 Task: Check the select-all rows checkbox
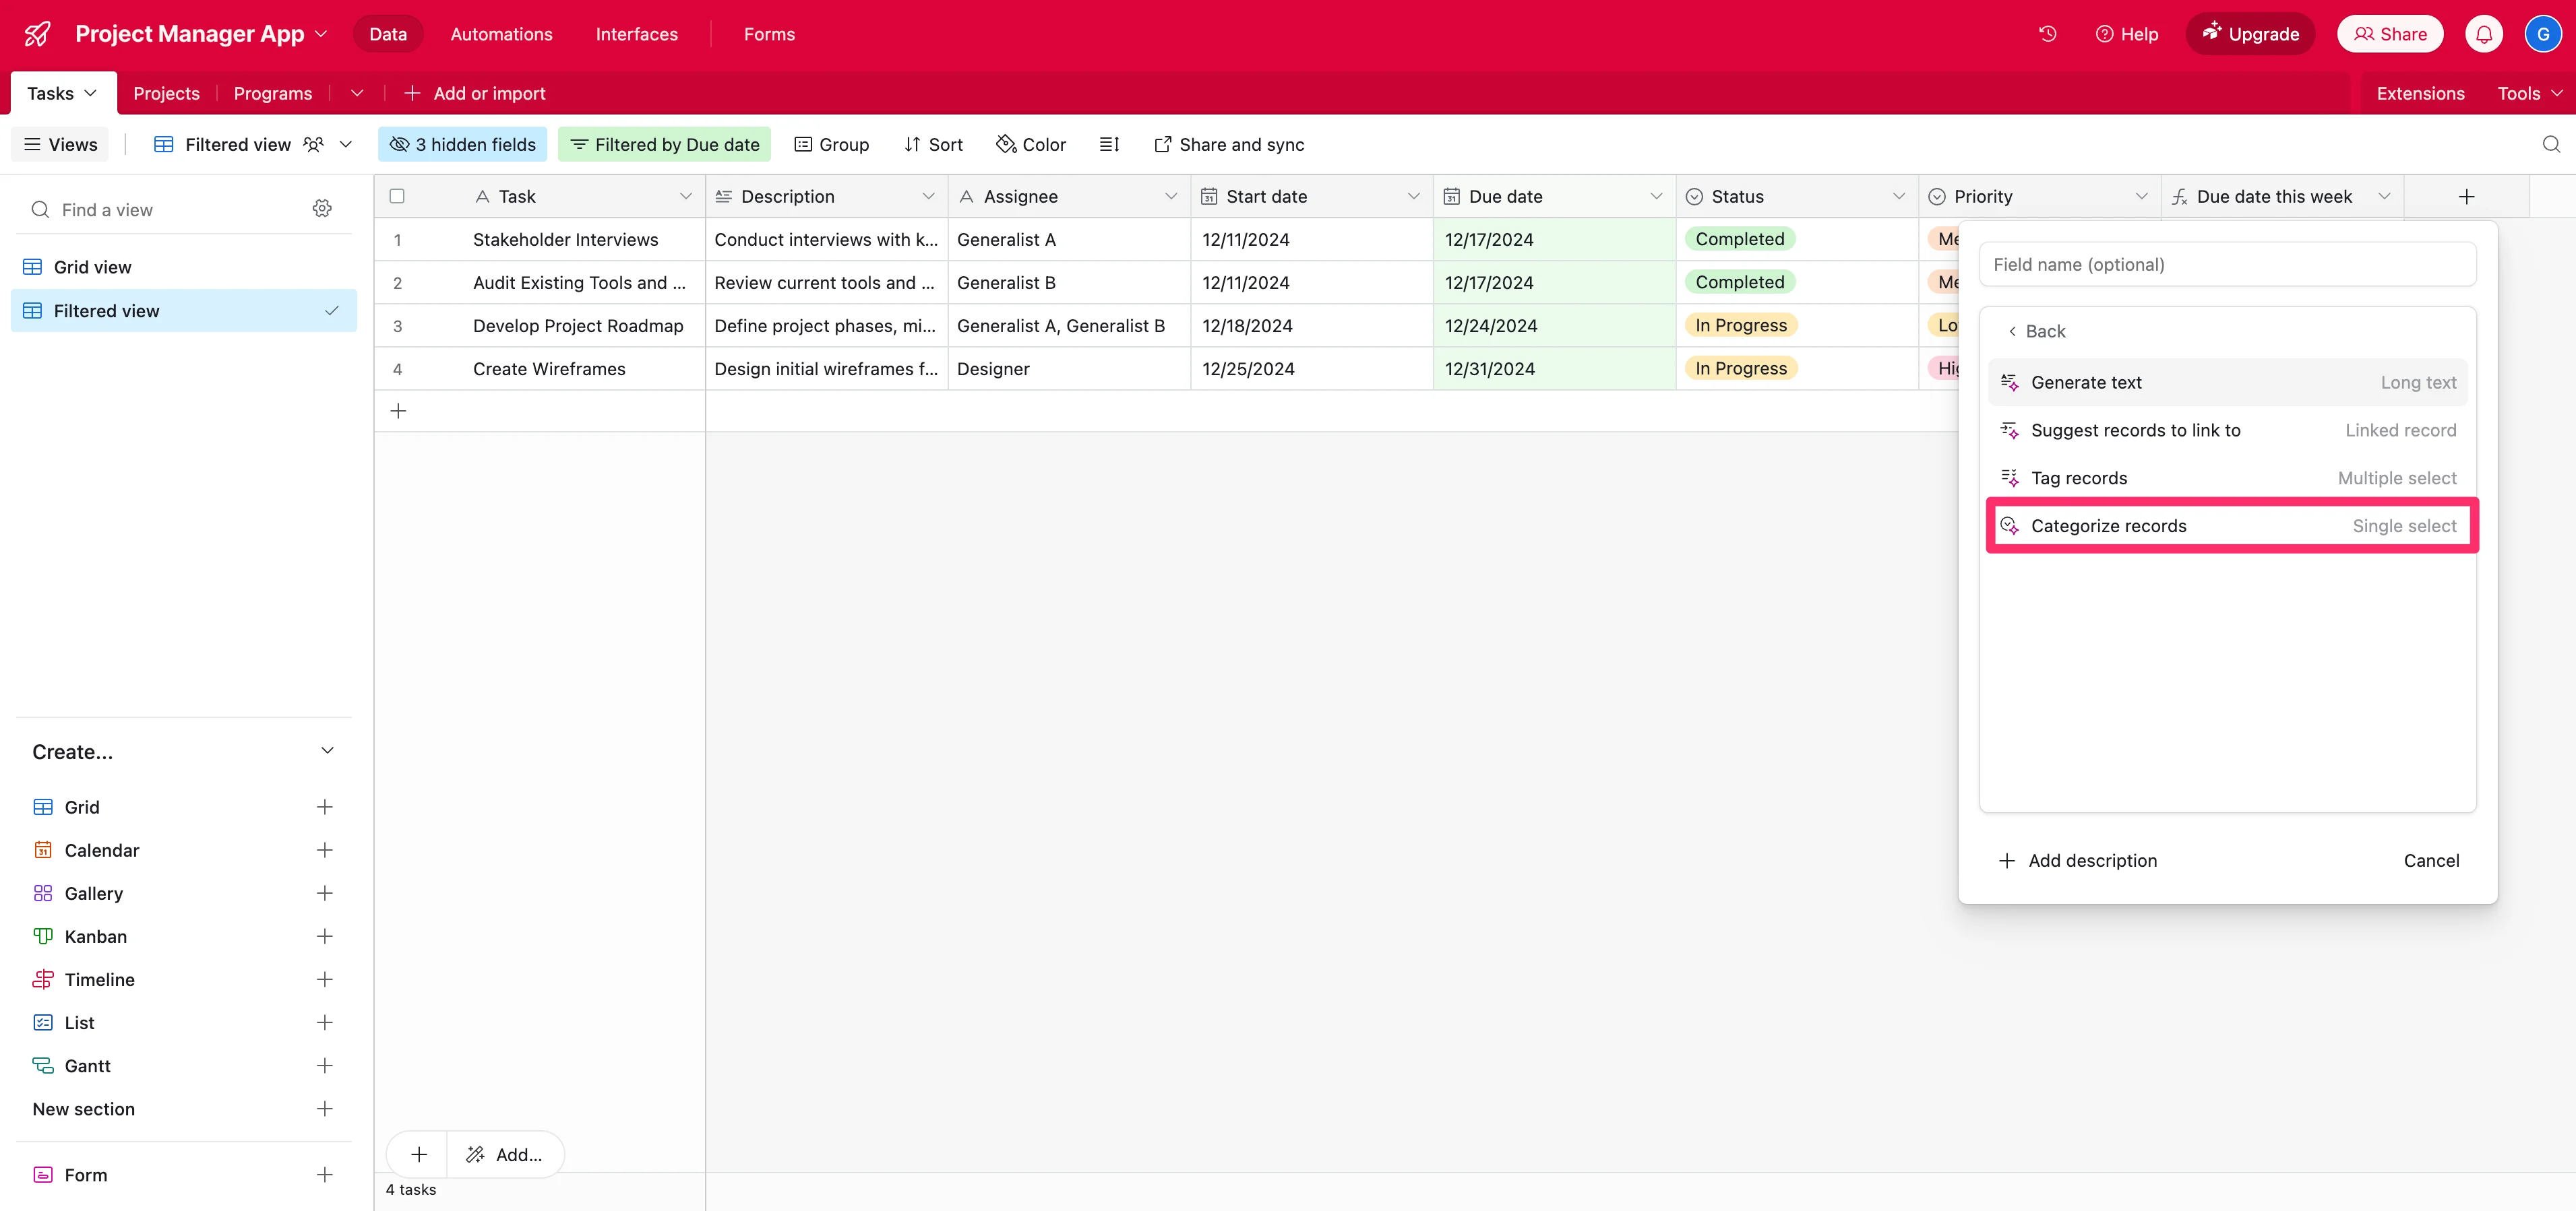point(397,197)
